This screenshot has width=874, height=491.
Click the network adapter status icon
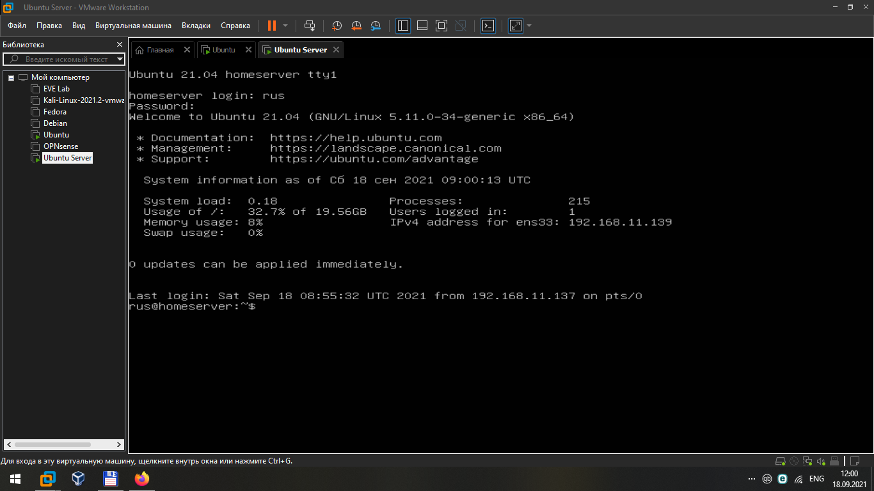point(807,461)
